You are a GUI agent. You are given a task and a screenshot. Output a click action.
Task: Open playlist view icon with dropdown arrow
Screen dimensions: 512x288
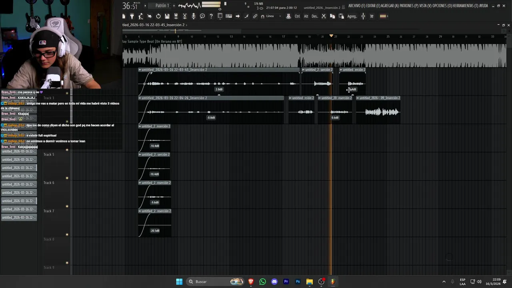pyautogui.click(x=220, y=16)
